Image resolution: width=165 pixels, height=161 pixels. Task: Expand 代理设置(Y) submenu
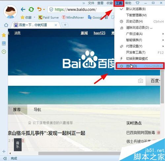pyautogui.click(x=140, y=46)
